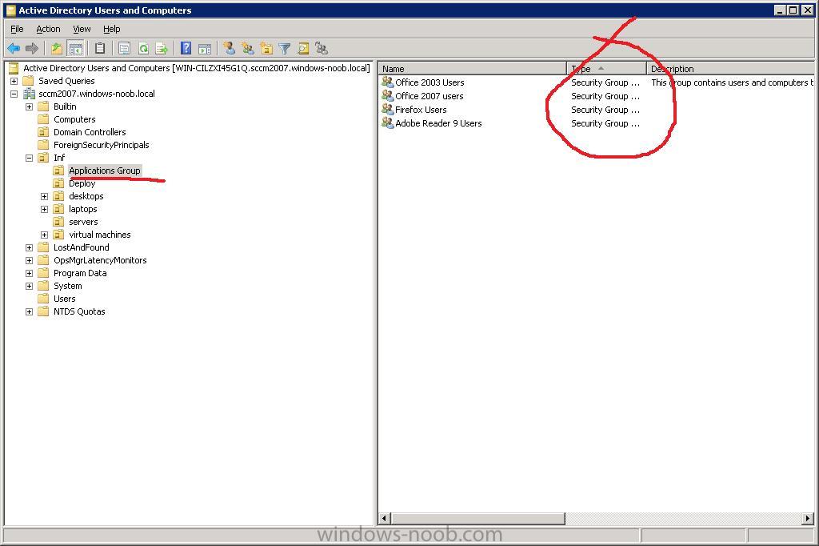The width and height of the screenshot is (819, 546).
Task: Create a new user with the toolbar icon
Action: (x=229, y=49)
